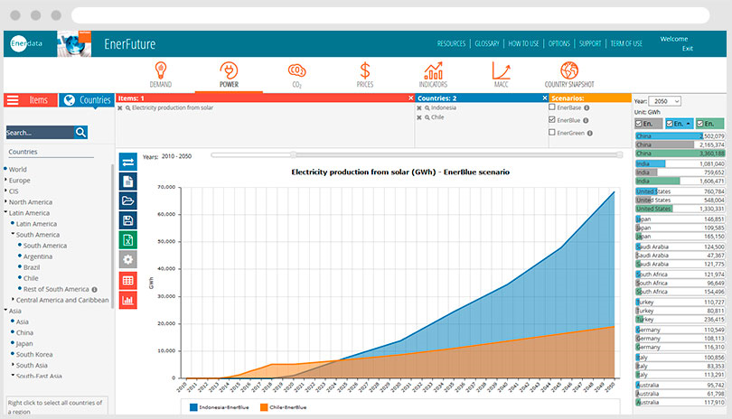Click the Exit link
Image resolution: width=732 pixels, height=419 pixels.
click(x=688, y=49)
